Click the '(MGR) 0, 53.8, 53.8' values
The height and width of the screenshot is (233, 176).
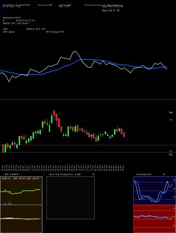pos(36,29)
